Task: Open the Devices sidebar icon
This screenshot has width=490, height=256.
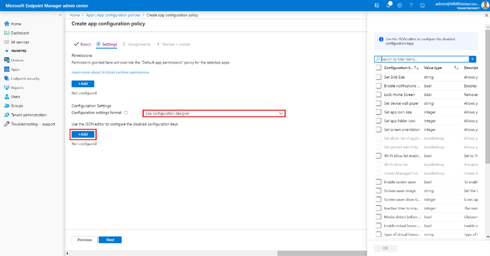Action: [x=6, y=60]
